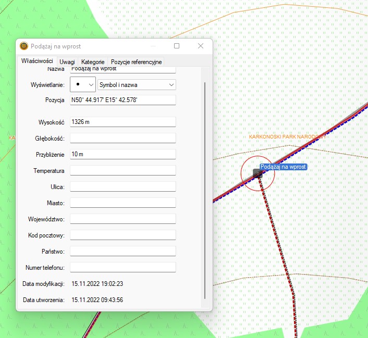Viewport: 368px width, 338px height.
Task: Click the Numer telefonu field
Action: click(122, 267)
